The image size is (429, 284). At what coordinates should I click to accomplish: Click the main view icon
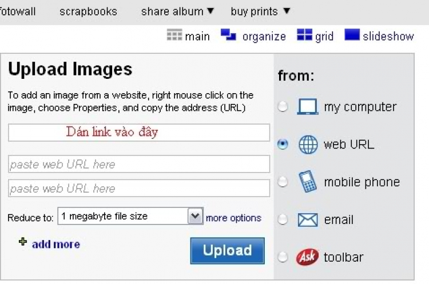pyautogui.click(x=174, y=35)
